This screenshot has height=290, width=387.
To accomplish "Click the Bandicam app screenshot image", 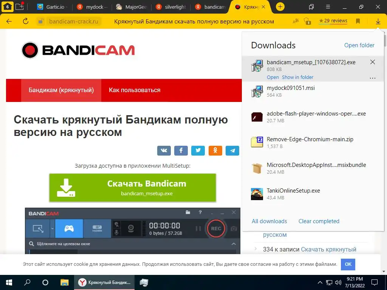I will click(x=133, y=231).
